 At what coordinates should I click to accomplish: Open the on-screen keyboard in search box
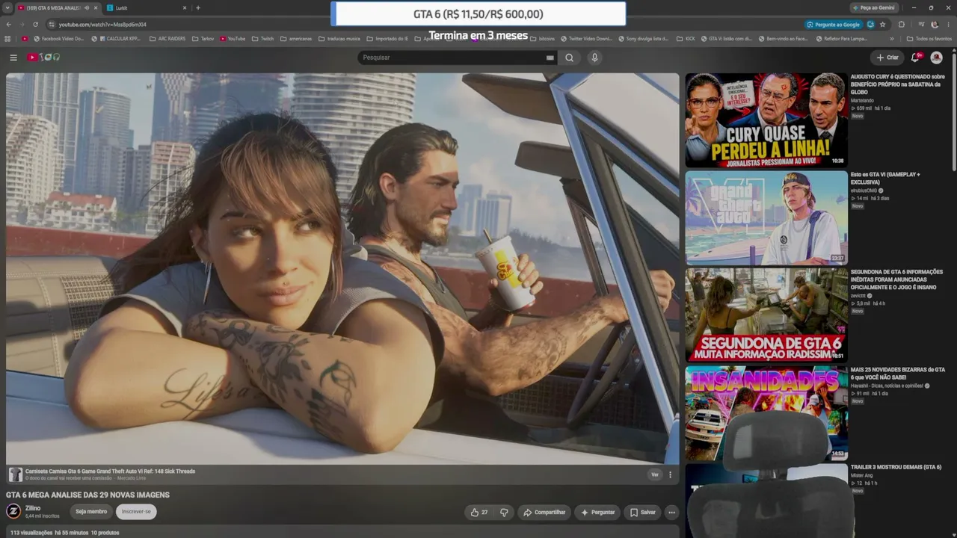550,58
